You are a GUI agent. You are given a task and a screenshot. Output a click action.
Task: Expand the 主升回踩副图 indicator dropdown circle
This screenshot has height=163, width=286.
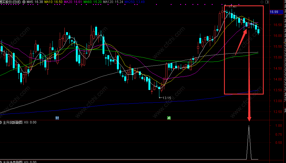[x=1, y=122]
